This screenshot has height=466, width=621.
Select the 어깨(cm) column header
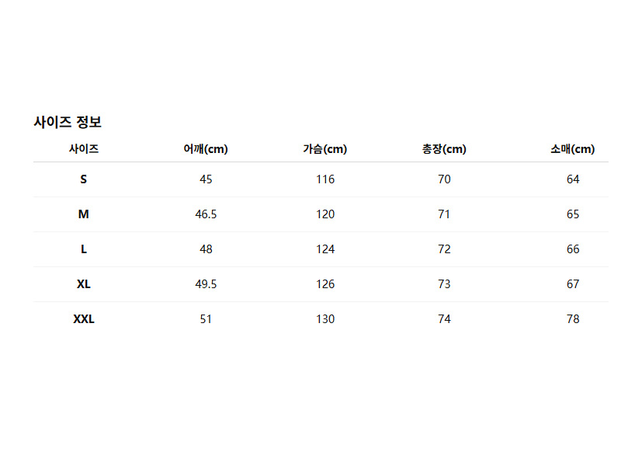[x=206, y=149]
